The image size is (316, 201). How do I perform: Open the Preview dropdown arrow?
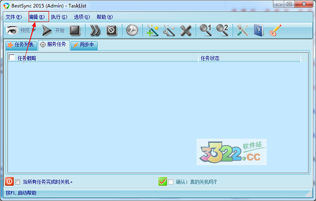[x=34, y=30]
